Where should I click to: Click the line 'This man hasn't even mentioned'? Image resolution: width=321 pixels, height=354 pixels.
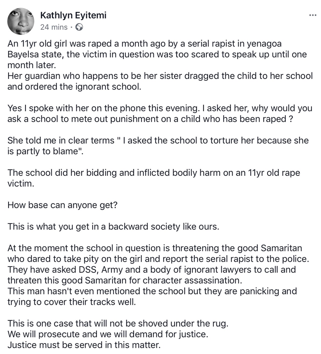tap(152, 291)
